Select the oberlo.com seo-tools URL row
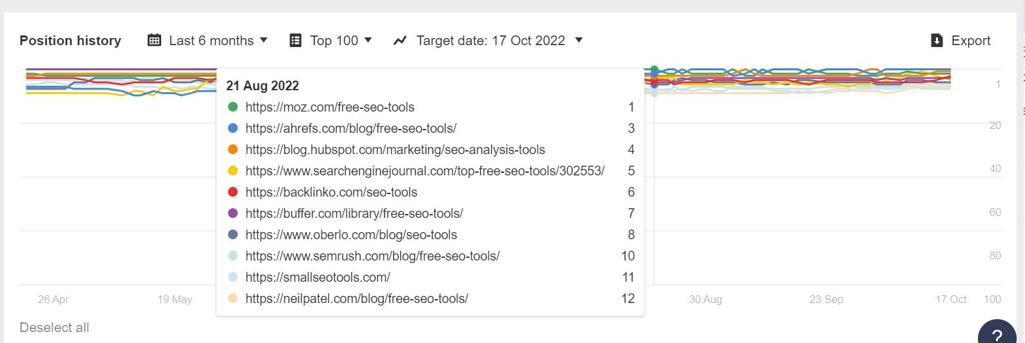Viewport: 1025px width, 343px height. [x=351, y=235]
